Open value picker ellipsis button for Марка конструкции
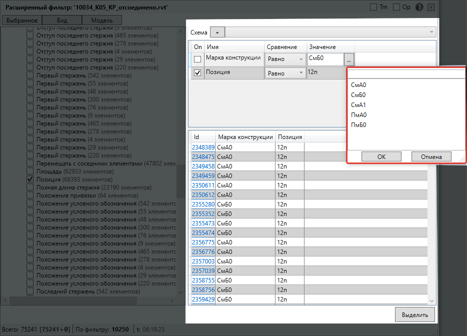Screen dimensions: 467x336 coord(349,59)
